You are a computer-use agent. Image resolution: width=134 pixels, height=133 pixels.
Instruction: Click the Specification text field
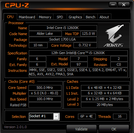point(78,53)
